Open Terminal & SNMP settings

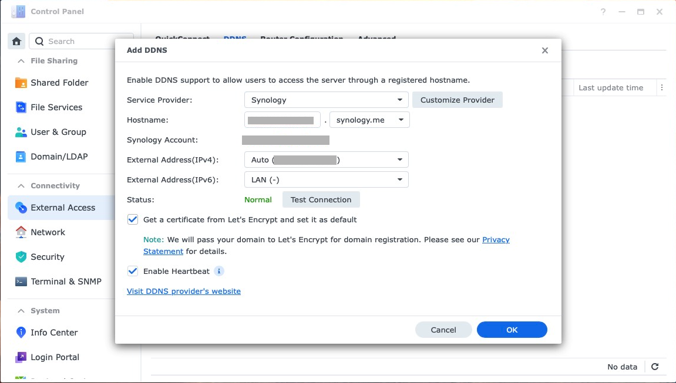pos(66,282)
